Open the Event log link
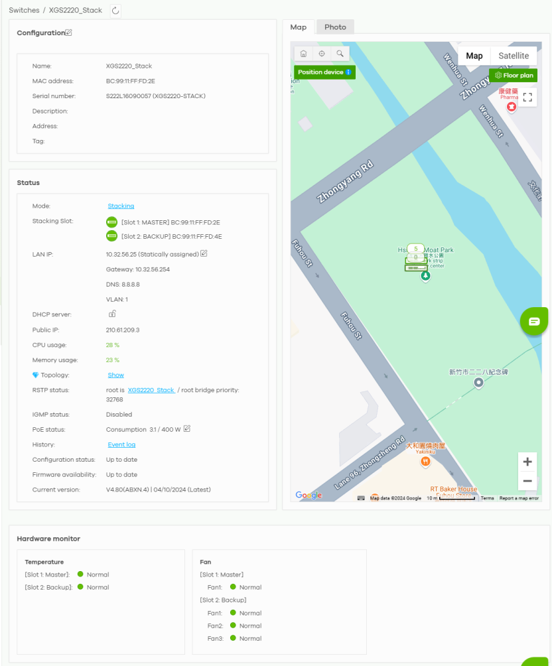552x666 pixels. [x=121, y=444]
